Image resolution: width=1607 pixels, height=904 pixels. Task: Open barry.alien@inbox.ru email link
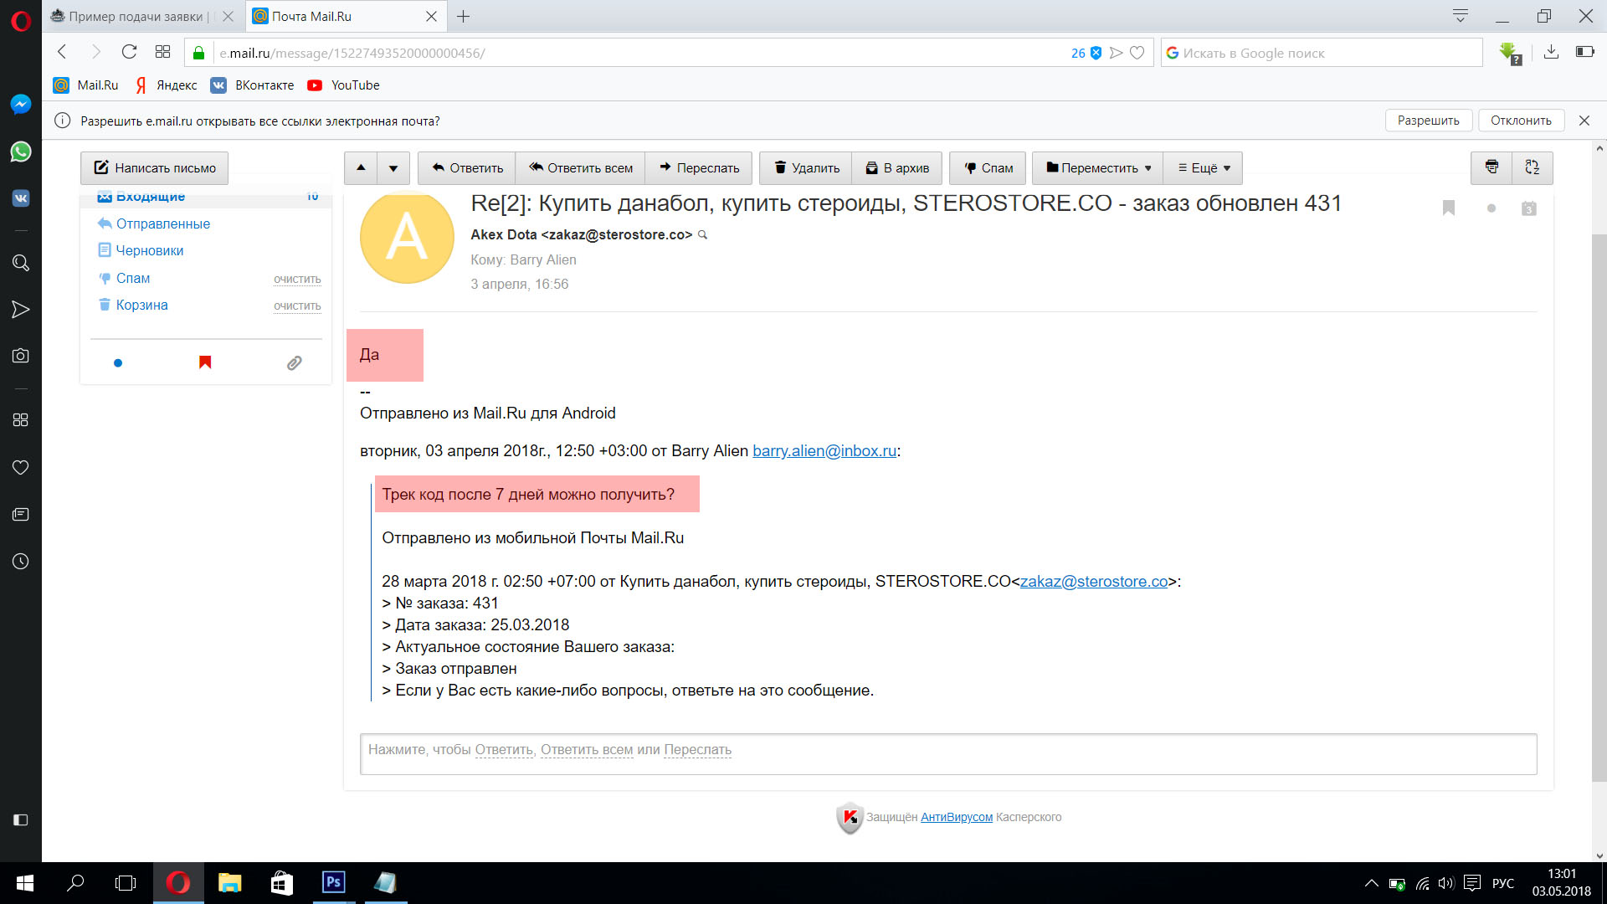coord(824,451)
